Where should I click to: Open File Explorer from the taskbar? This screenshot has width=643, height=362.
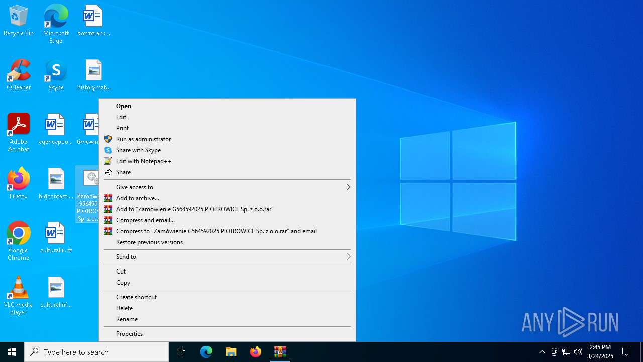[231, 352]
